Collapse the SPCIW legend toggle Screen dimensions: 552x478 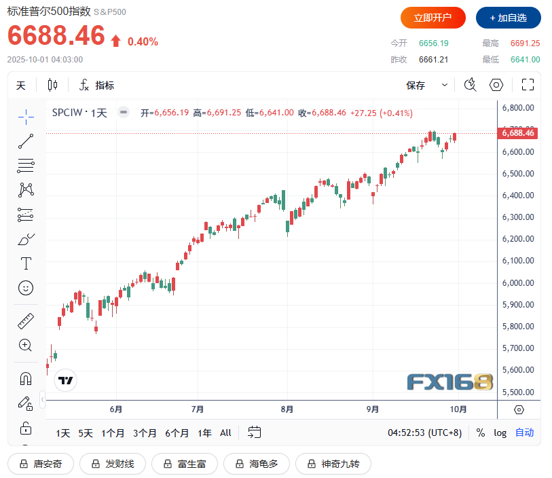click(x=123, y=112)
